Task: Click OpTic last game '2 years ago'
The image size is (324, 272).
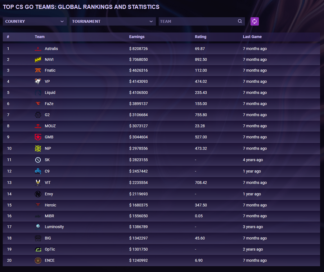Action: (x=253, y=249)
